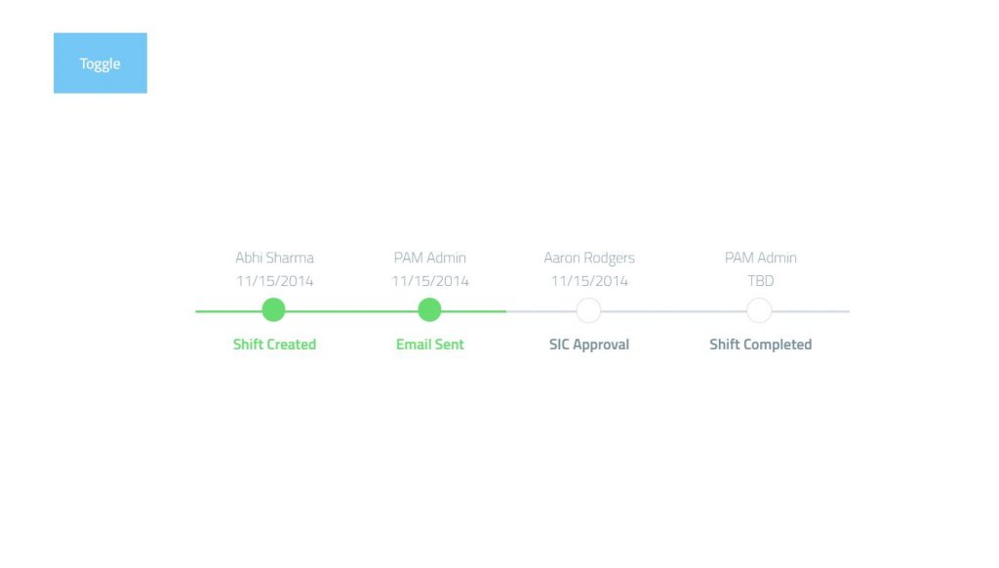This screenshot has height=568, width=999.
Task: Click the blue Toggle button
Action: 100,63
